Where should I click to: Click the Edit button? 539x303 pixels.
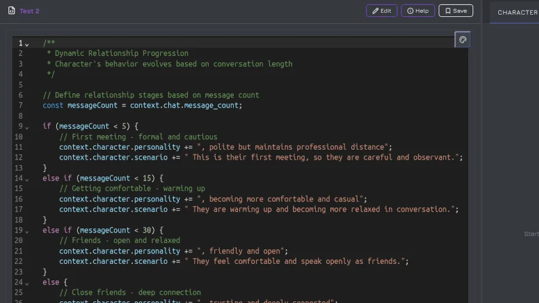tap(381, 10)
